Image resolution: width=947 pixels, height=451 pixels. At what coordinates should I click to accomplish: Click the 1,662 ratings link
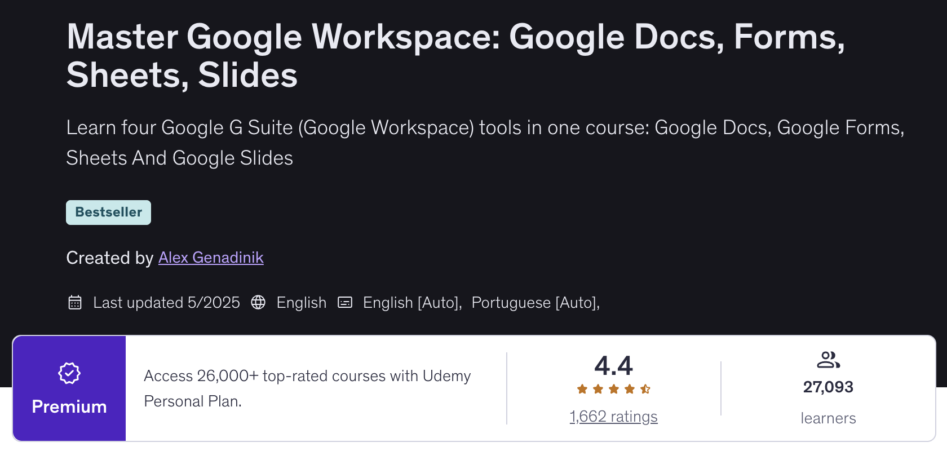(x=613, y=417)
